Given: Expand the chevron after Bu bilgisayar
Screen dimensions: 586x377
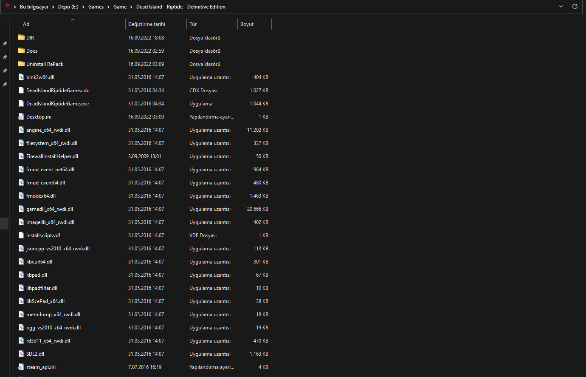Looking at the screenshot, I should coord(53,7).
